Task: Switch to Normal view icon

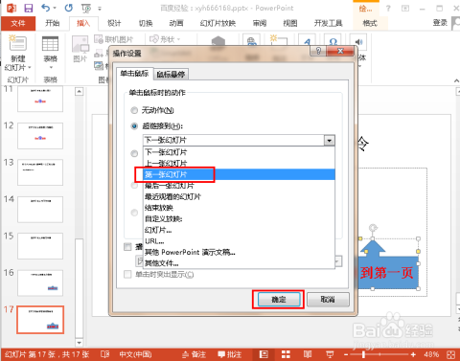Action: point(264,354)
